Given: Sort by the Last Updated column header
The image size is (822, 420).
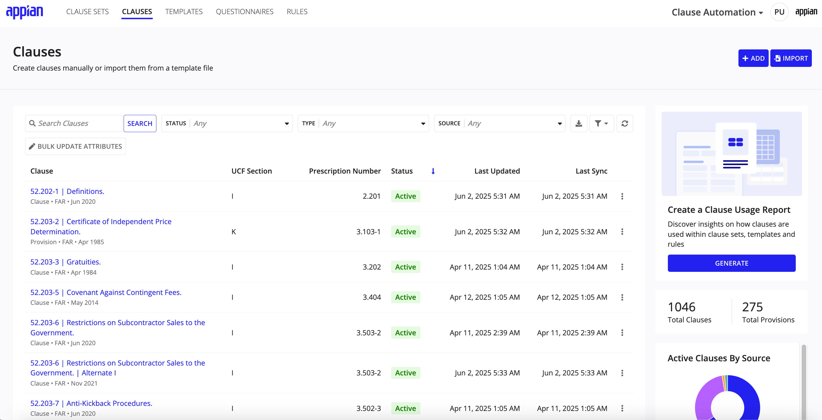Looking at the screenshot, I should pyautogui.click(x=497, y=171).
